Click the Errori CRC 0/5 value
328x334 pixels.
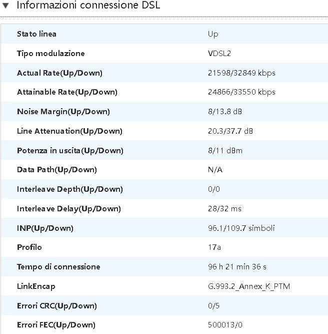click(x=213, y=306)
